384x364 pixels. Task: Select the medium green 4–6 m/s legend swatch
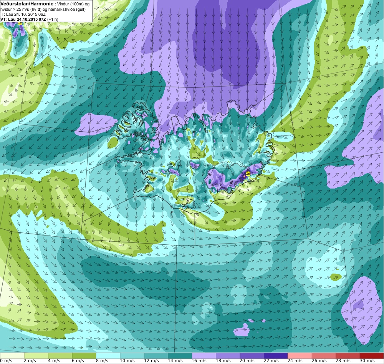pyautogui.click(x=60, y=356)
